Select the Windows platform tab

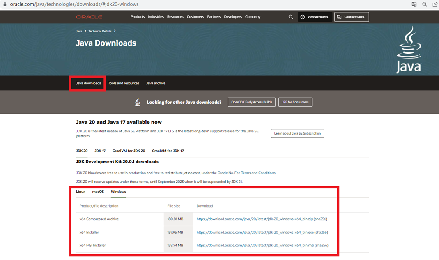(x=118, y=192)
